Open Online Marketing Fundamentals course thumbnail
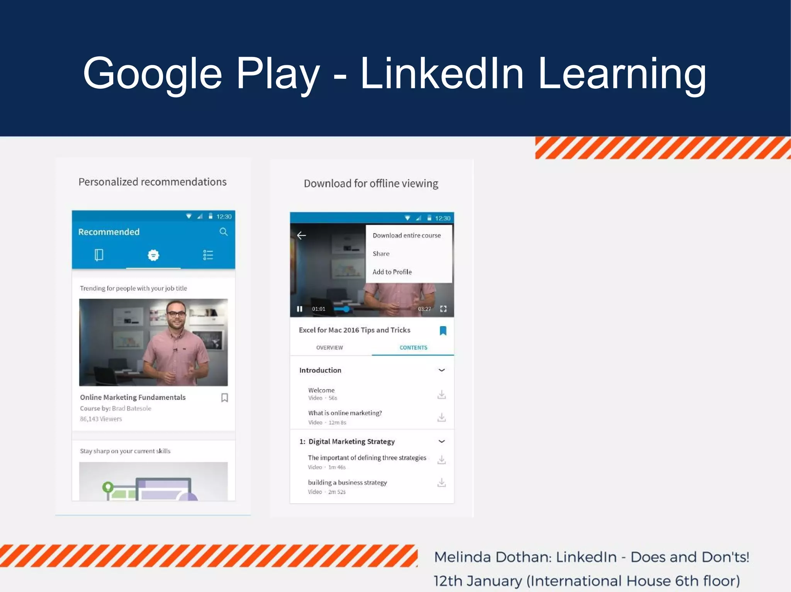The width and height of the screenshot is (791, 592). click(x=153, y=342)
